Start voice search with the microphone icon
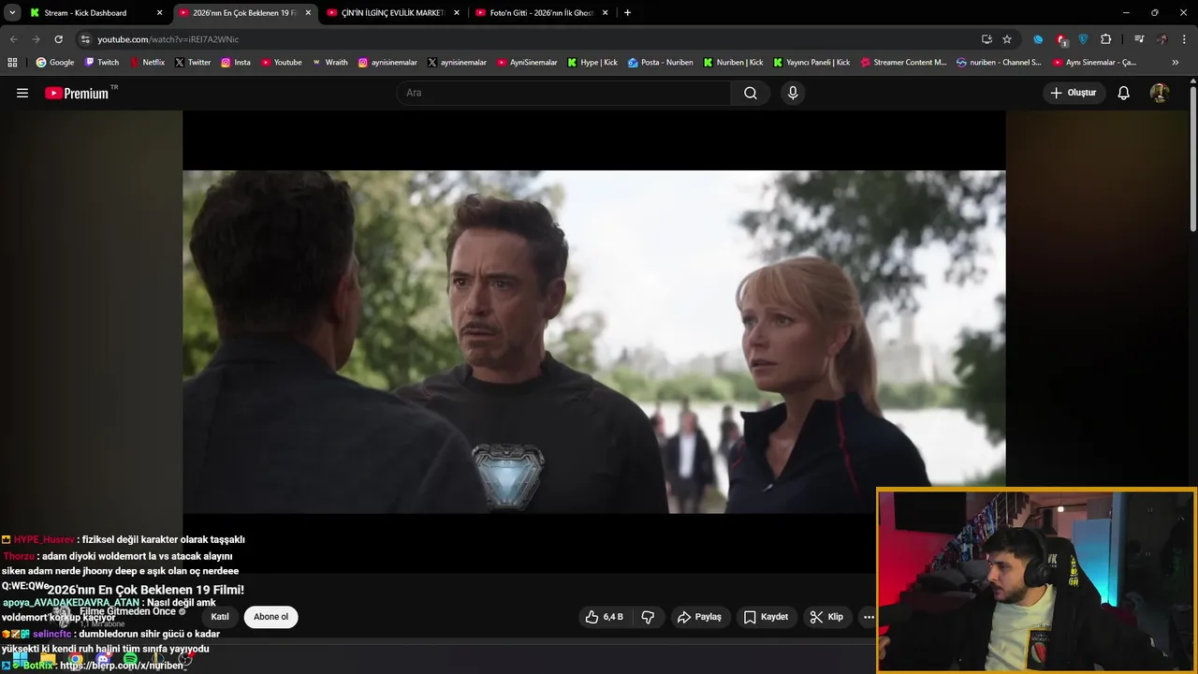The height and width of the screenshot is (674, 1198). pos(793,93)
